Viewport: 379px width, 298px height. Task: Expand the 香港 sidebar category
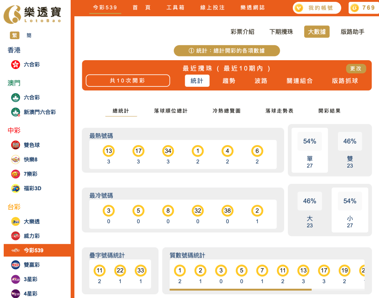coord(14,50)
